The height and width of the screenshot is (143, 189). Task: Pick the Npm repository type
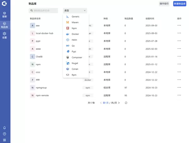pyautogui.click(x=74, y=28)
